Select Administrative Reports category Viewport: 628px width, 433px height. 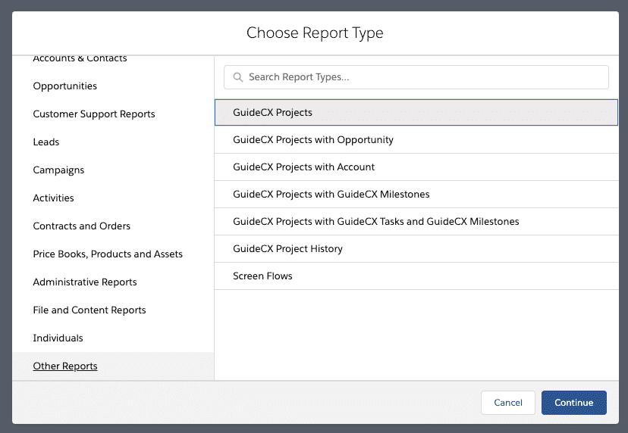coord(85,282)
